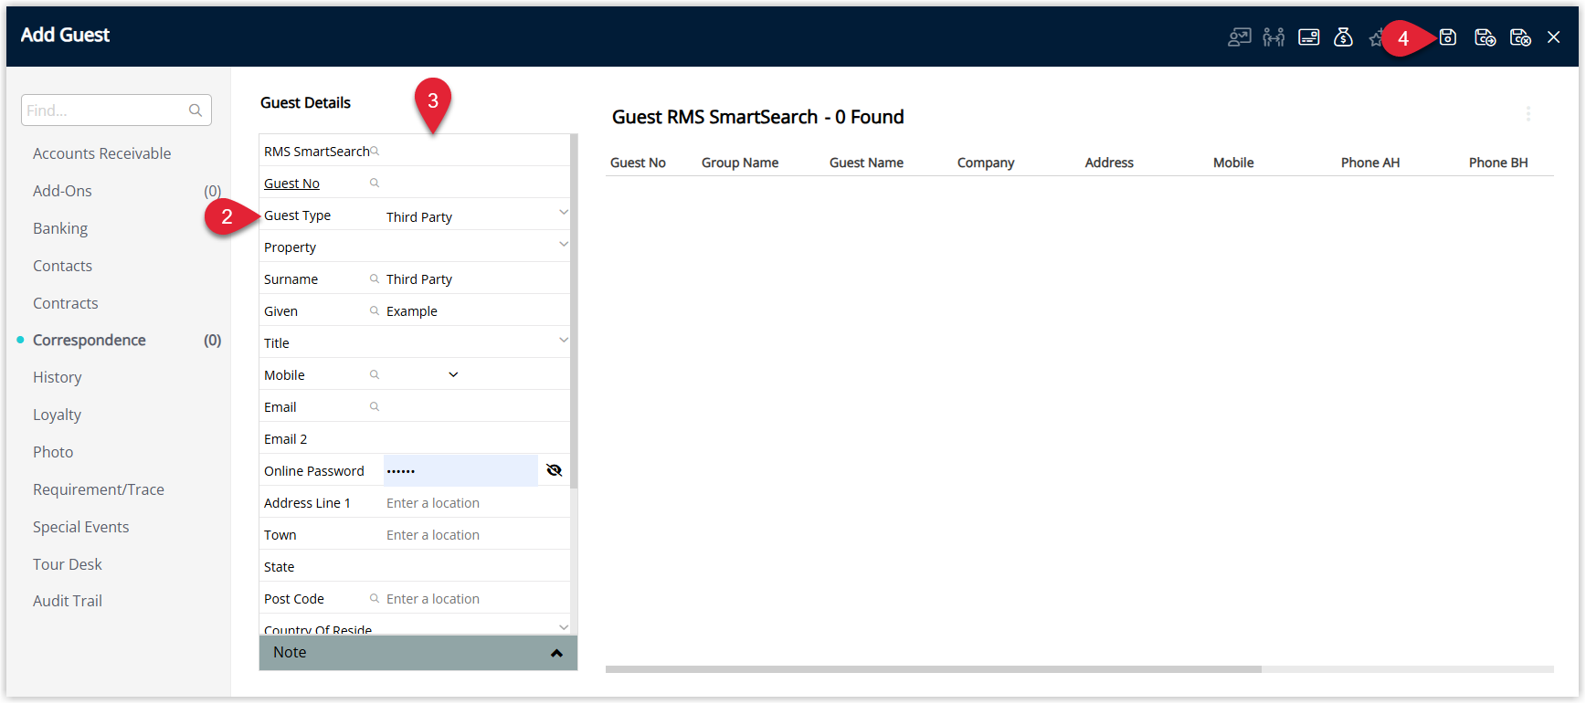Open the money bag icon
Viewport: 1586px width, 704px height.
pyautogui.click(x=1343, y=37)
